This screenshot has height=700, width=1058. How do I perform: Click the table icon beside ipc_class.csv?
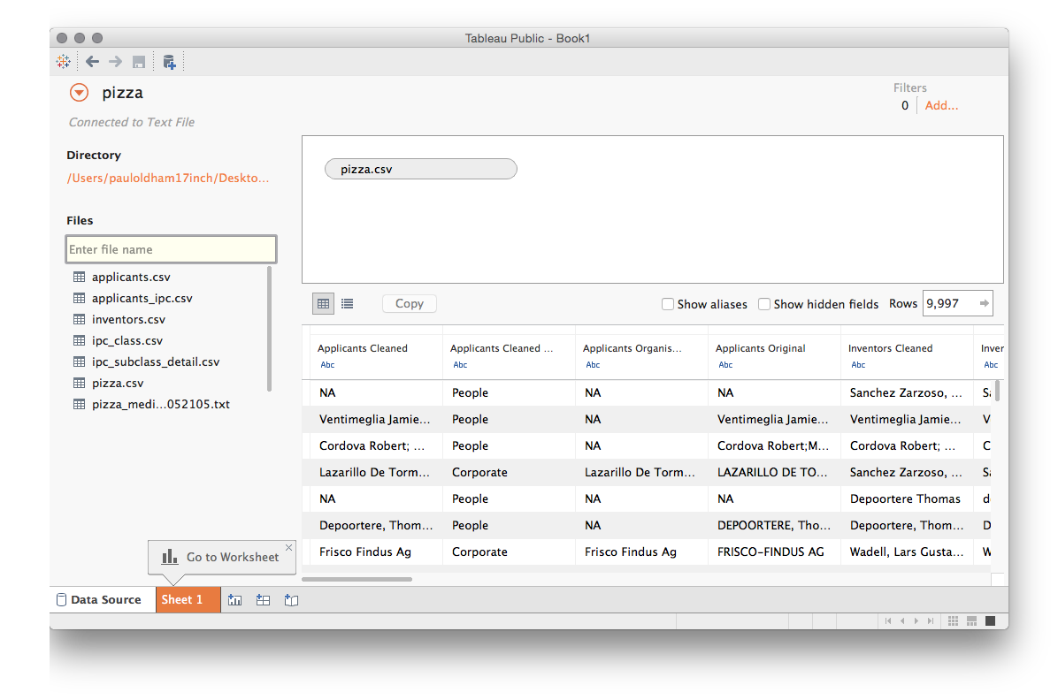coord(79,340)
